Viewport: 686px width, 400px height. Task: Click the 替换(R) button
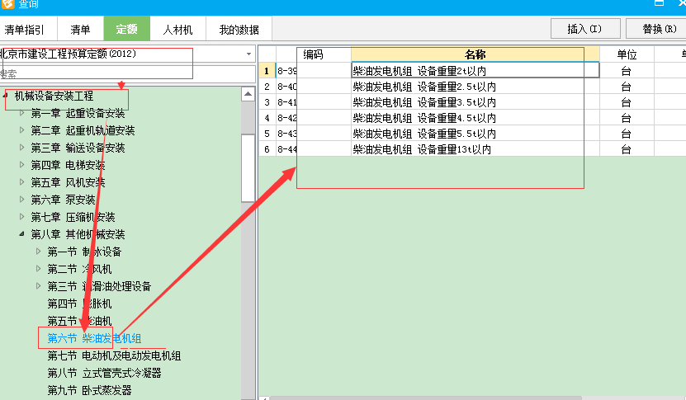pos(658,29)
